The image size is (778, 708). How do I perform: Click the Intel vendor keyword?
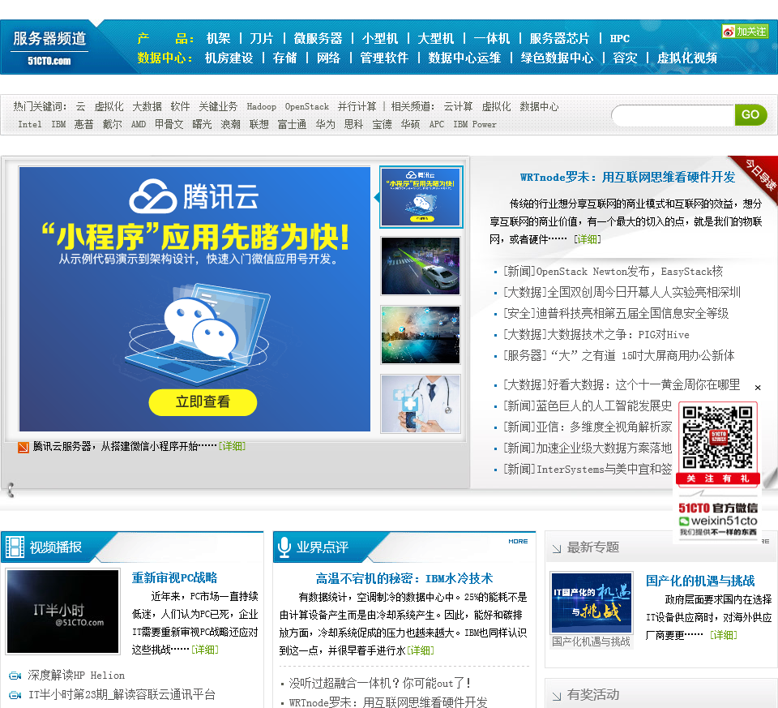[x=30, y=124]
